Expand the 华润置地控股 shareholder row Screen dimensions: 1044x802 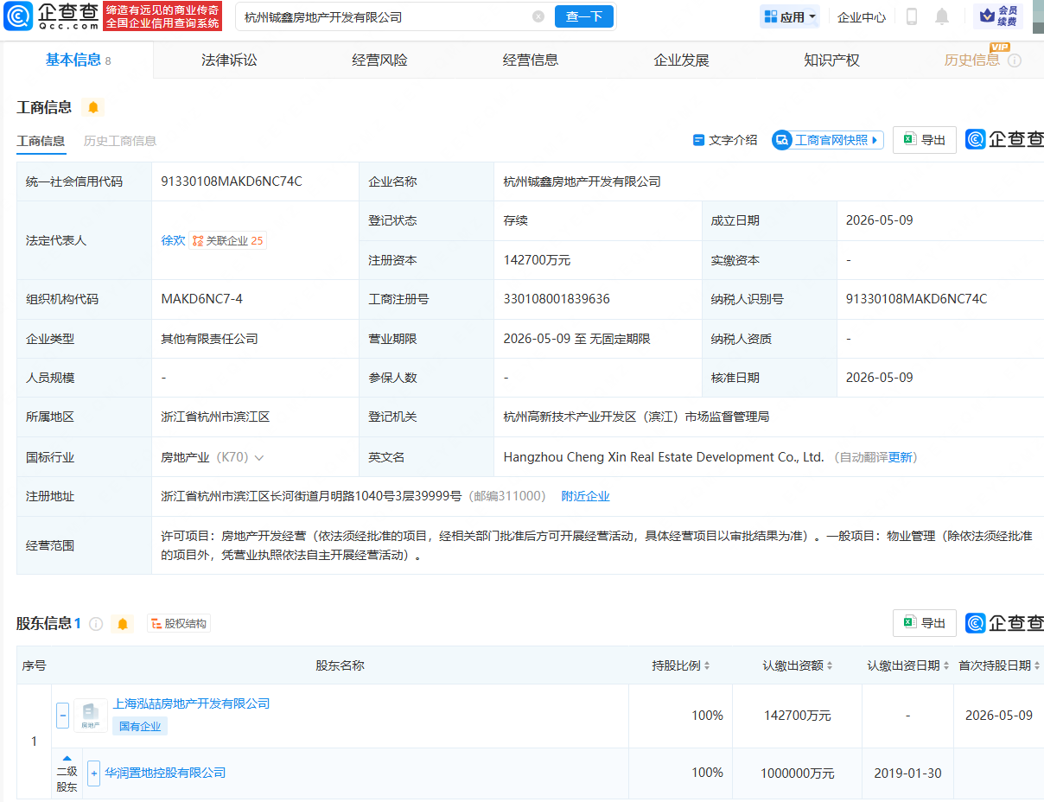[94, 773]
